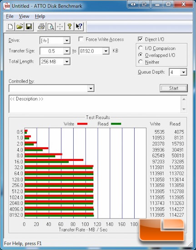
Task: Open About with the question mark icon
Action: click(70, 27)
